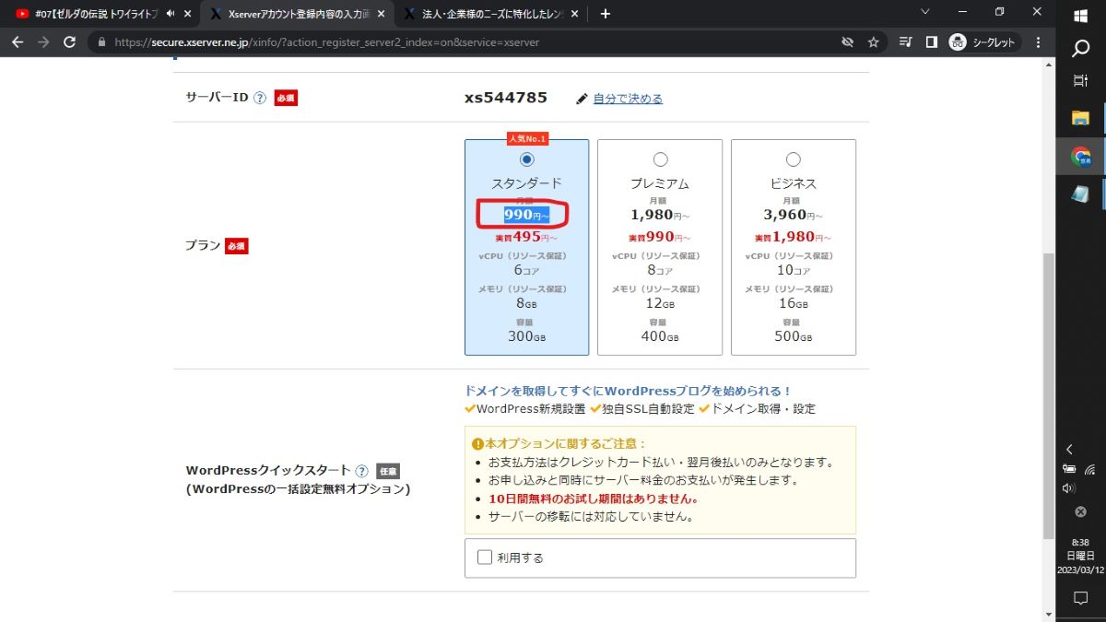The image size is (1106, 622).
Task: Click the ビジネス plan 3,960円 price
Action: [x=794, y=215]
